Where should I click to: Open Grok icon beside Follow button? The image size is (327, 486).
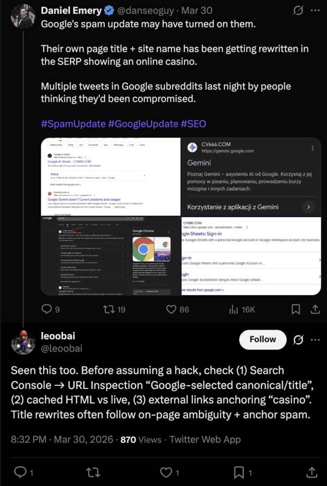coord(298,340)
